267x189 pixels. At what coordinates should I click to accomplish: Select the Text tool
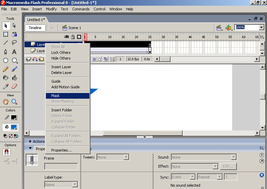14,52
